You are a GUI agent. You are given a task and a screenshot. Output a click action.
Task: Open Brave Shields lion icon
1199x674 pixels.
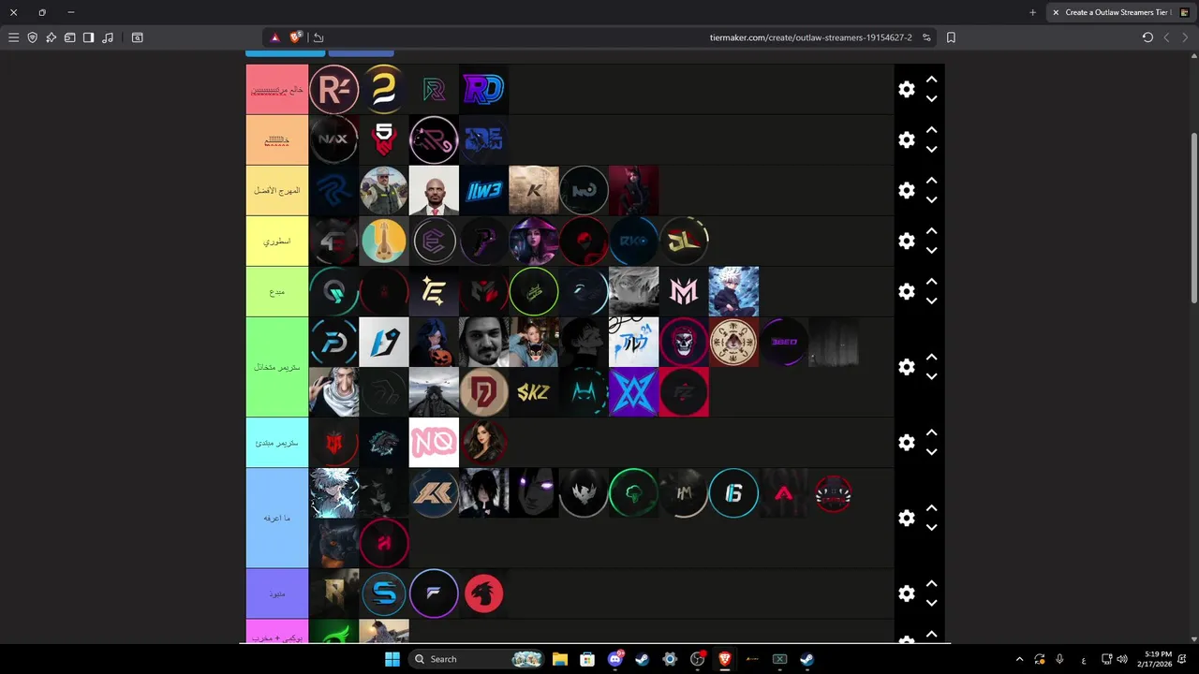296,37
